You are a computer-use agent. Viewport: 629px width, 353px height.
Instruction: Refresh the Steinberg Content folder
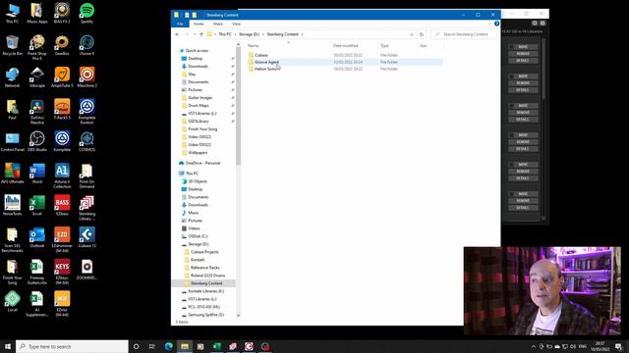[422, 34]
